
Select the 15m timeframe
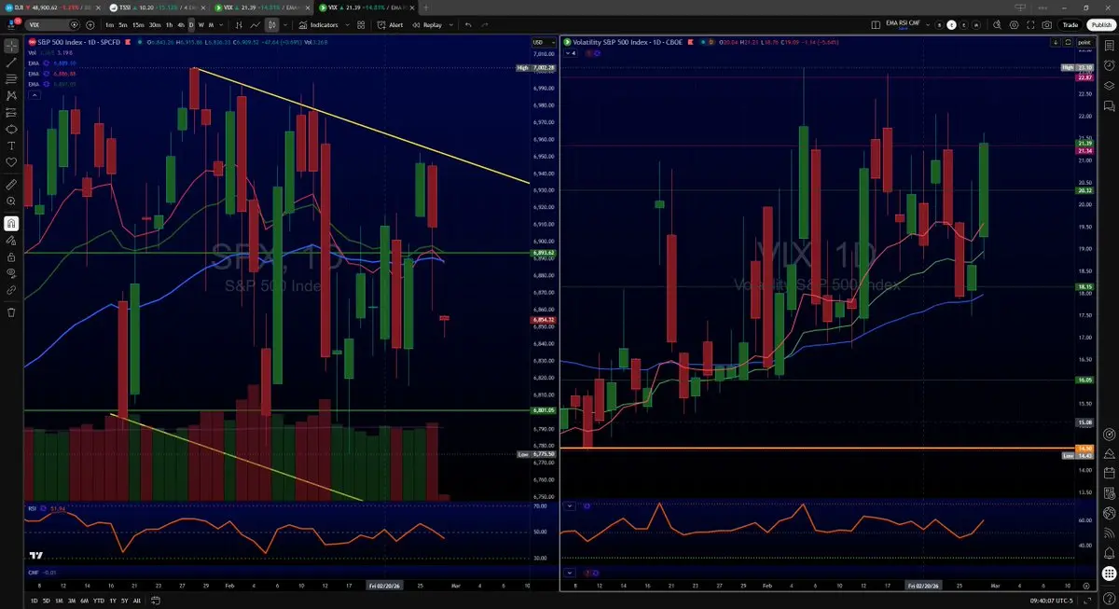139,24
